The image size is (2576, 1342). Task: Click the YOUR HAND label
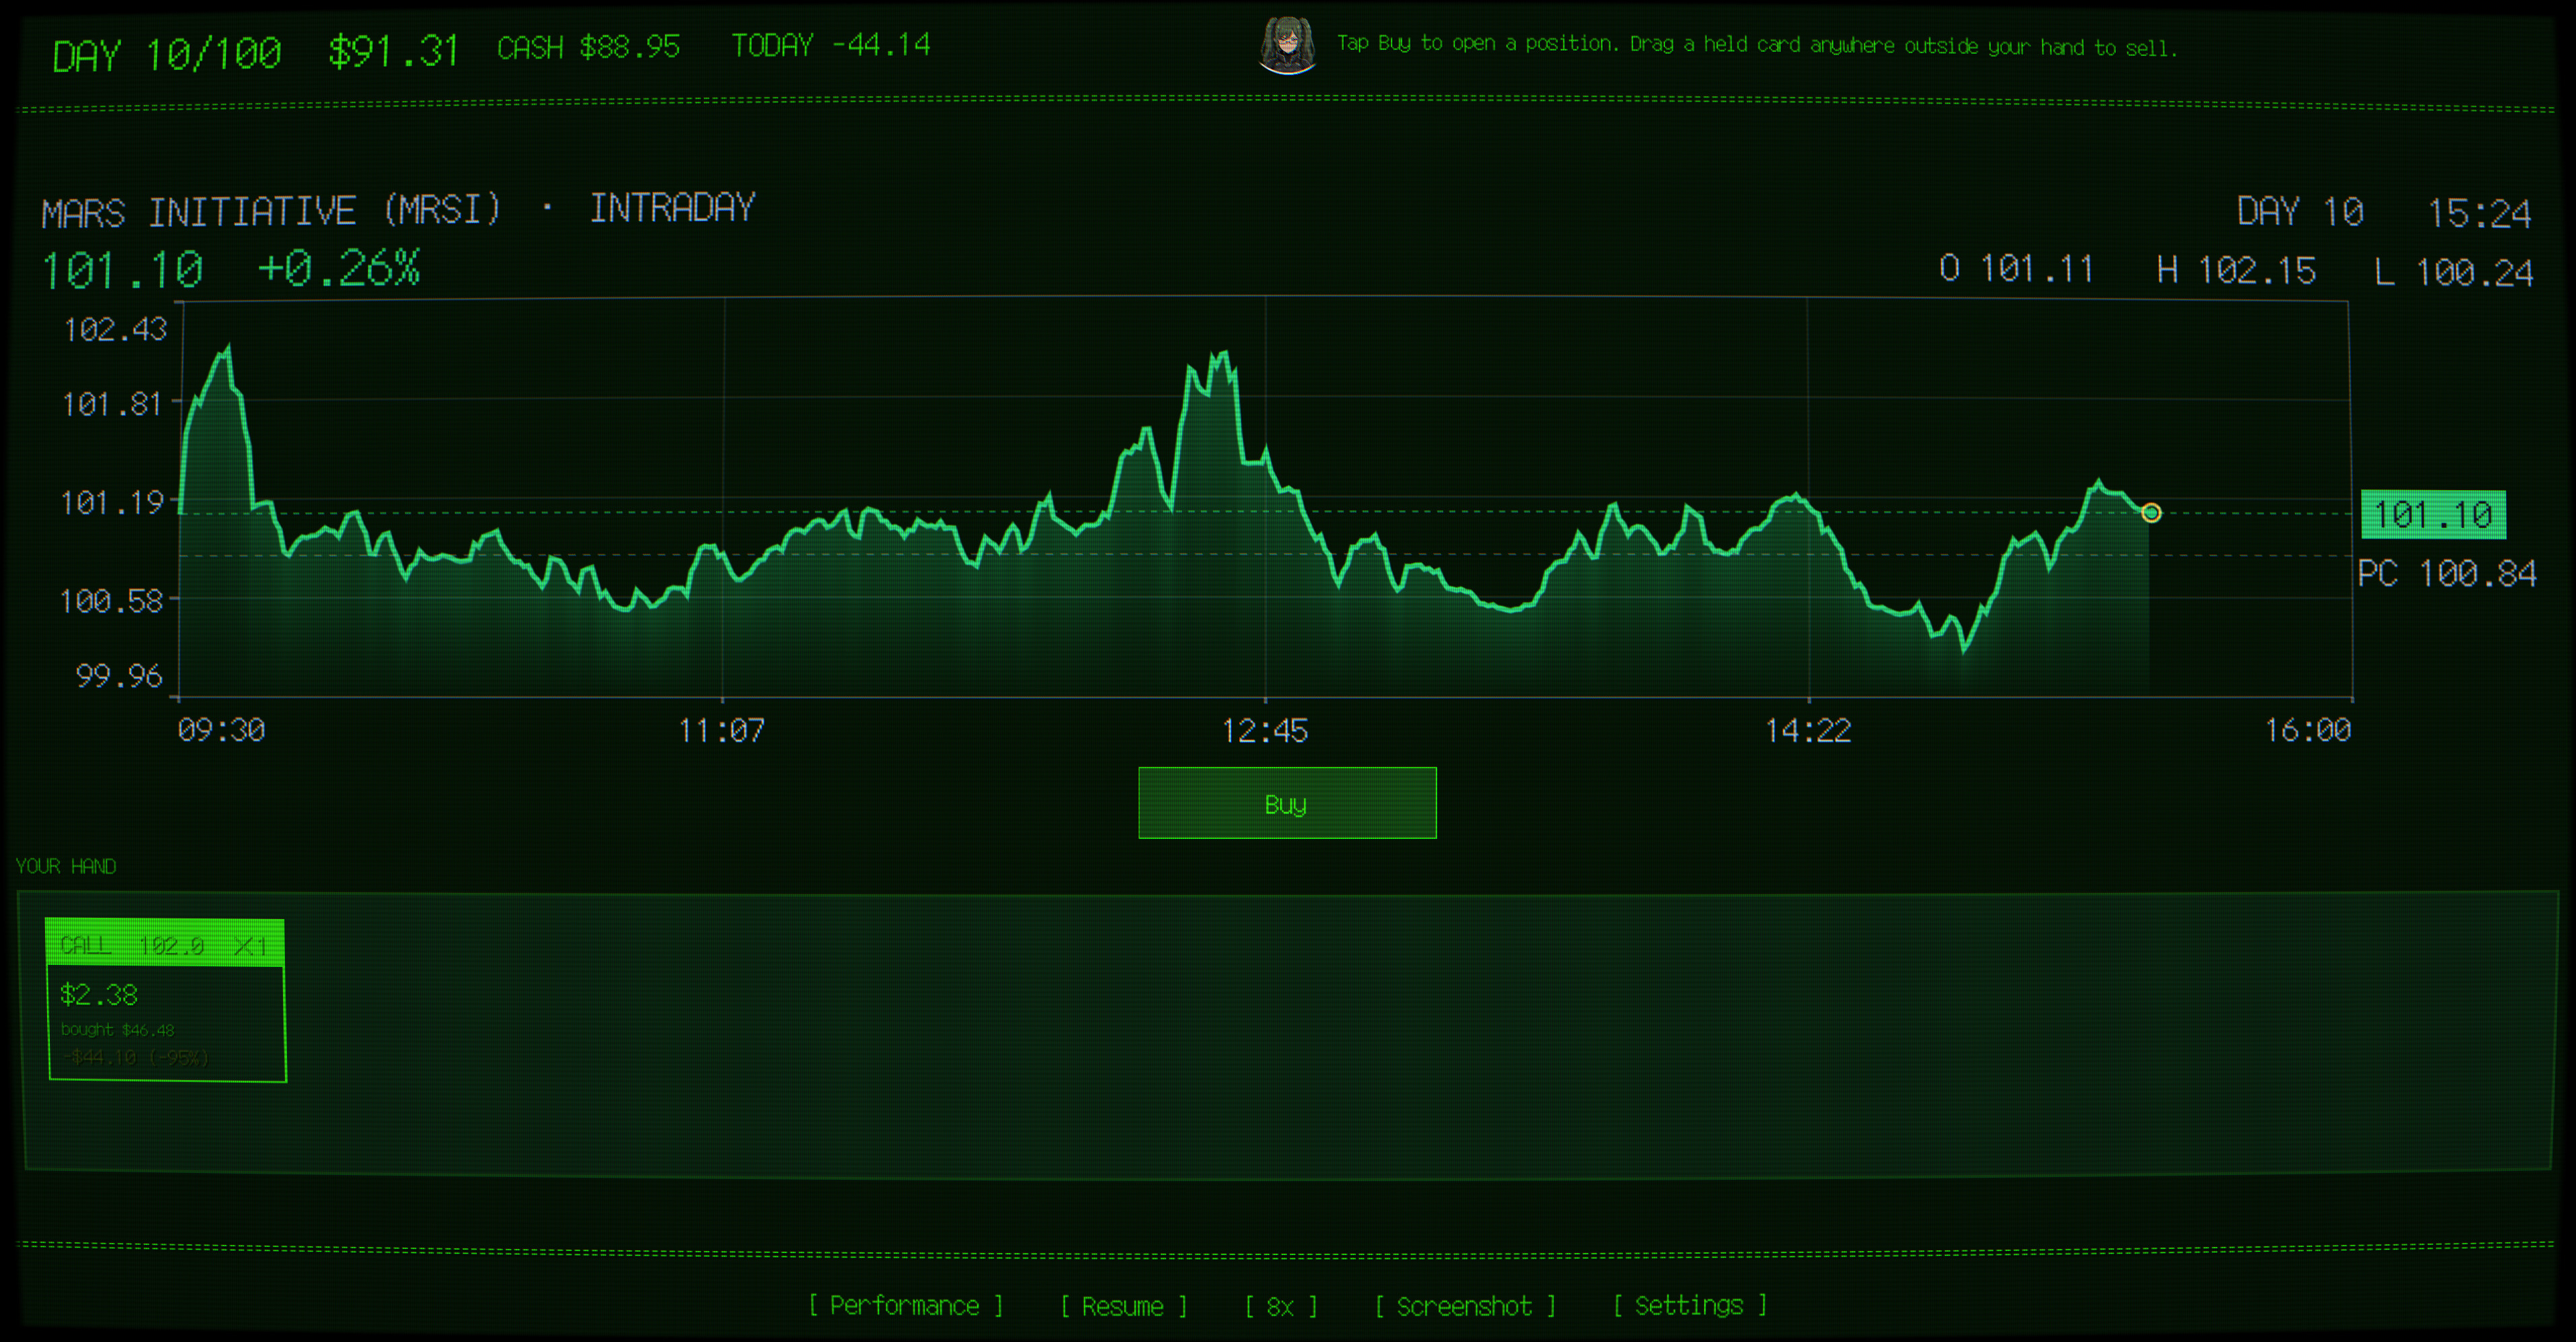(66, 867)
